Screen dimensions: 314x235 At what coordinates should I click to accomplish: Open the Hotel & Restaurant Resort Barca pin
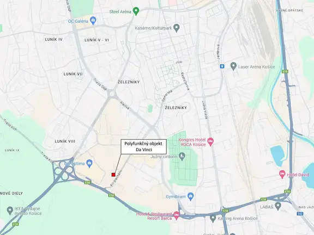(x=177, y=215)
